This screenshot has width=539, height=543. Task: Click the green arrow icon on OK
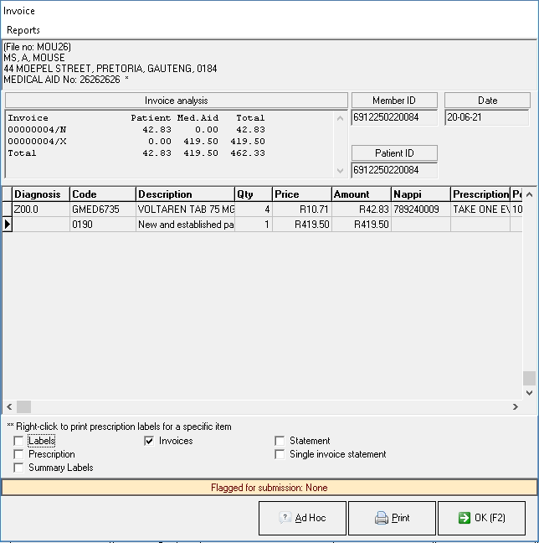tap(465, 518)
